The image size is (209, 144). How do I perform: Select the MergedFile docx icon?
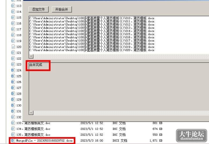pos(13,141)
